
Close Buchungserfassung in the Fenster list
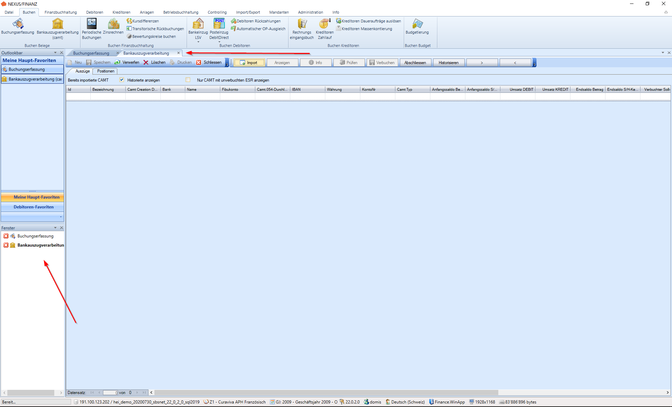tap(6, 236)
